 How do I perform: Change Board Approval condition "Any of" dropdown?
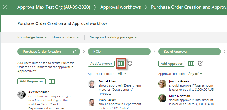[x=195, y=74]
